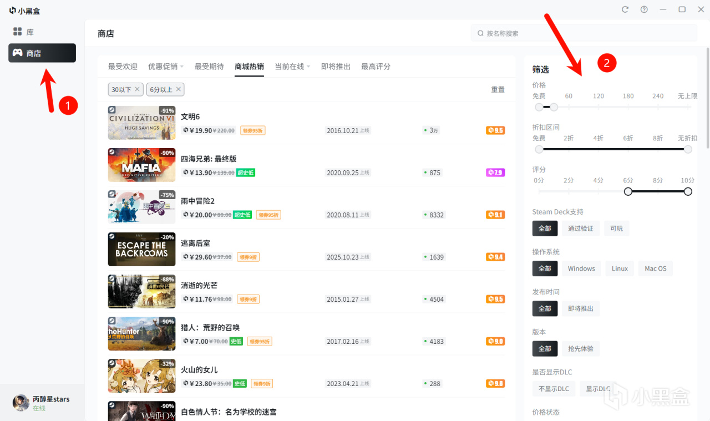Click the 9.4 rating badge for 逃离后室

coord(495,257)
